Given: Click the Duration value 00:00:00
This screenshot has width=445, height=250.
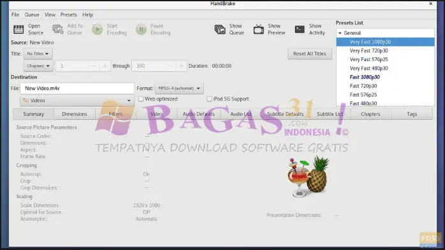Looking at the screenshot, I should coord(222,66).
